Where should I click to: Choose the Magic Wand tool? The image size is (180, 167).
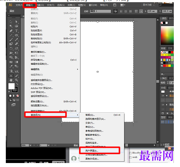point(11,26)
